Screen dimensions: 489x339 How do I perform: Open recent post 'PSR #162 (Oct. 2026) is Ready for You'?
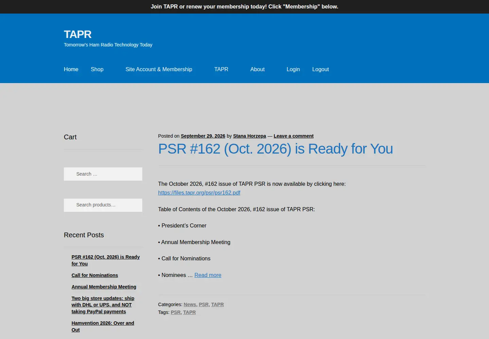(106, 260)
